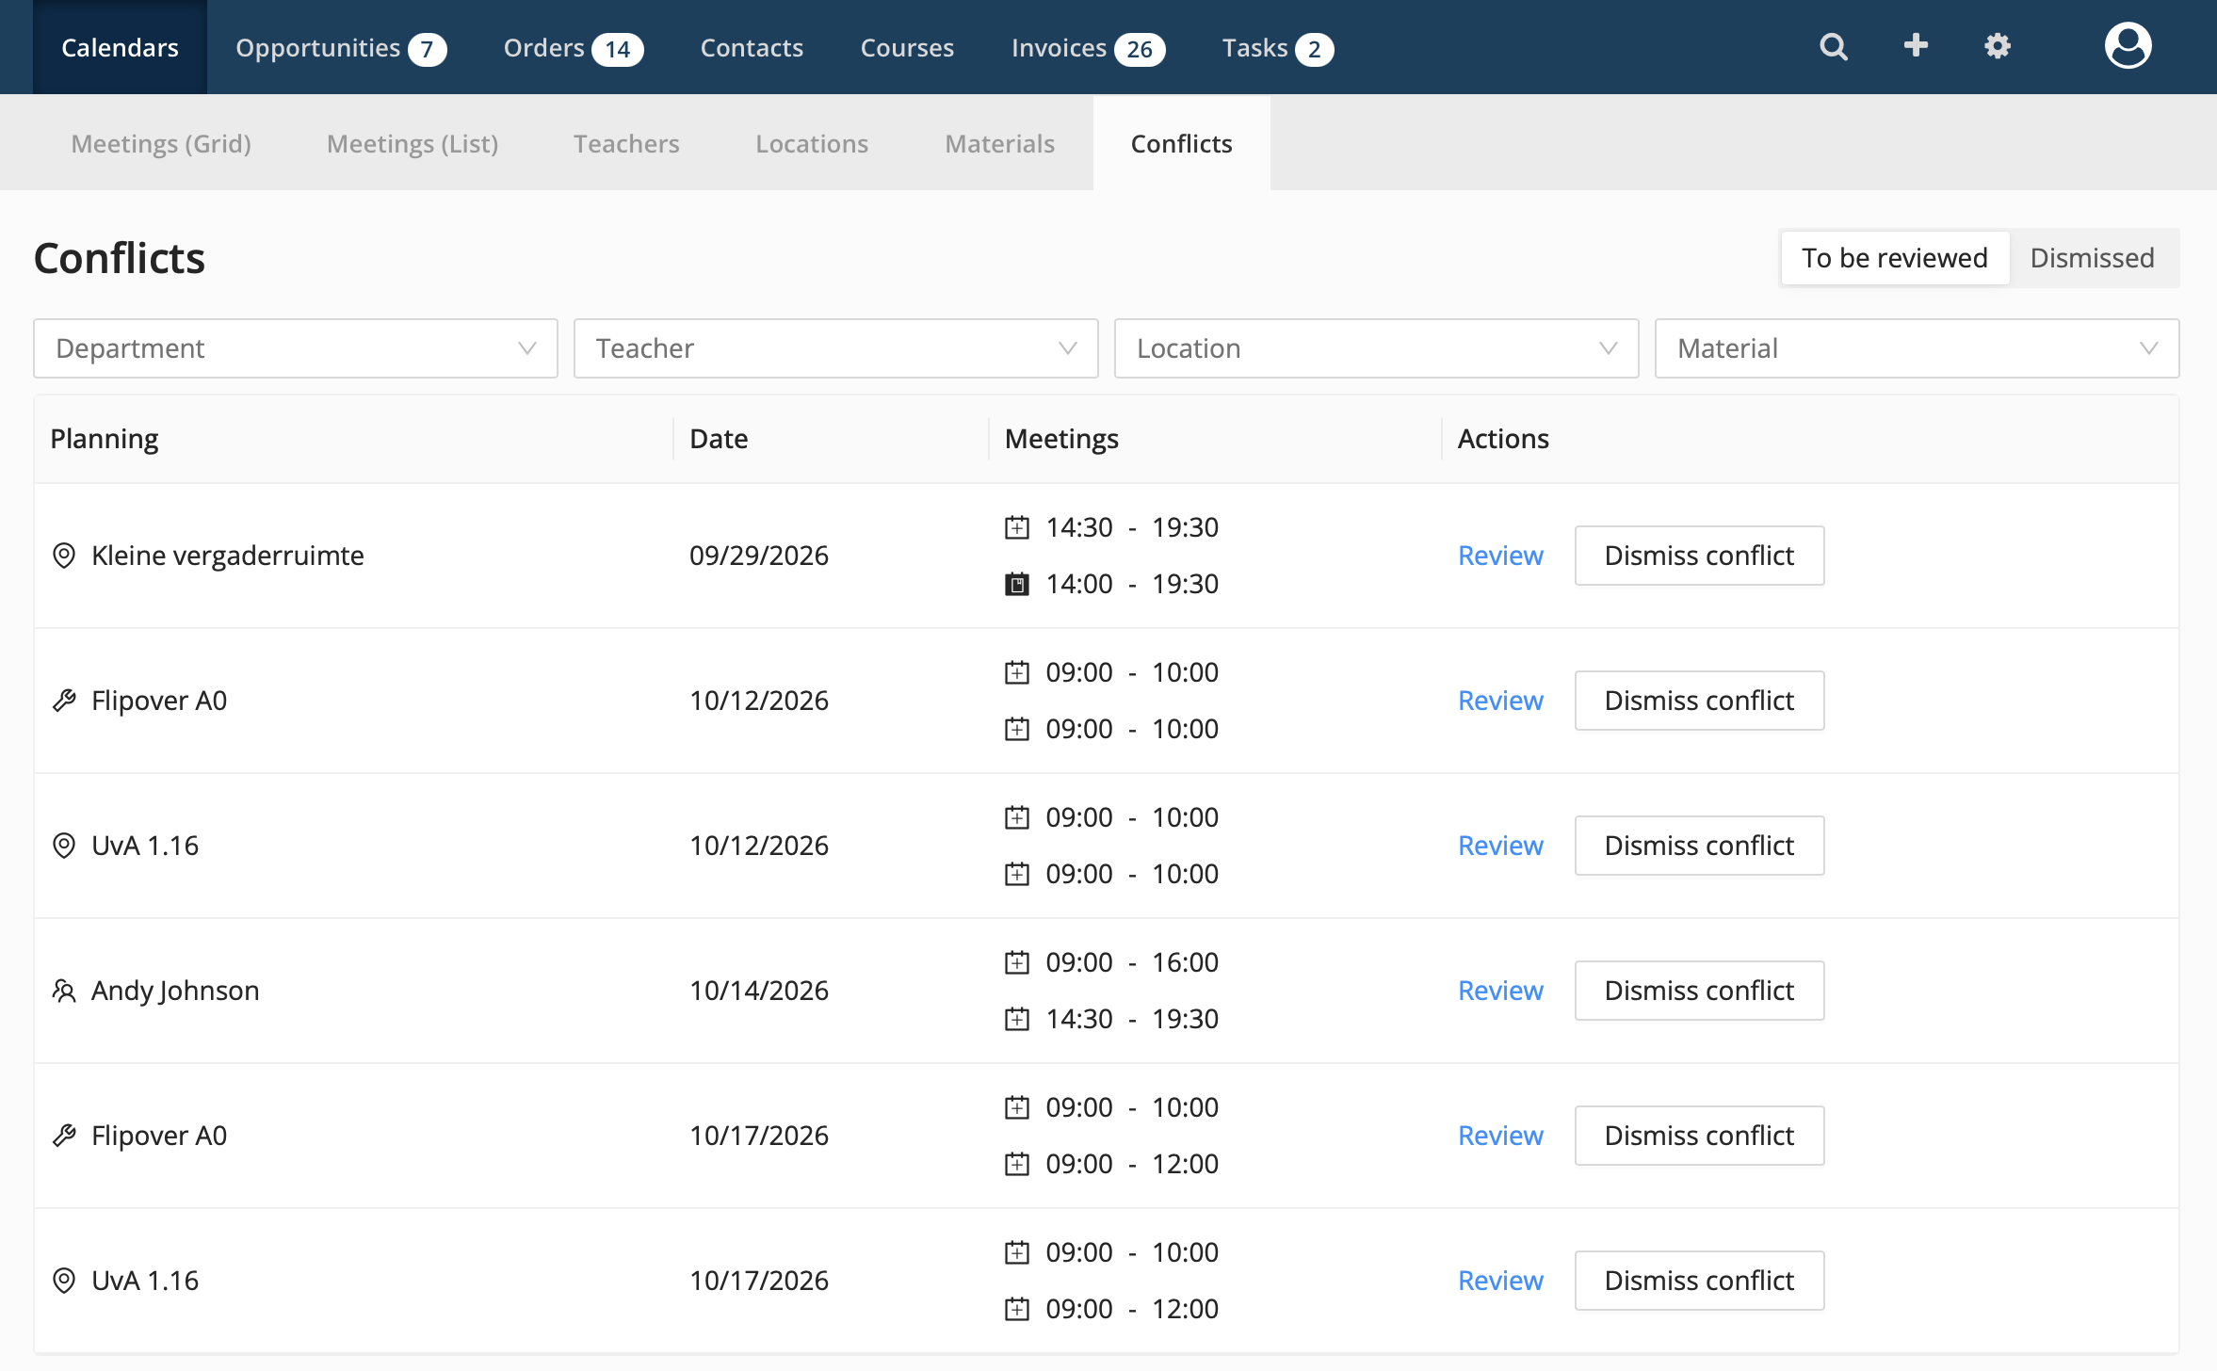Open the Location filter dropdown
This screenshot has height=1371, width=2217.
(1377, 348)
